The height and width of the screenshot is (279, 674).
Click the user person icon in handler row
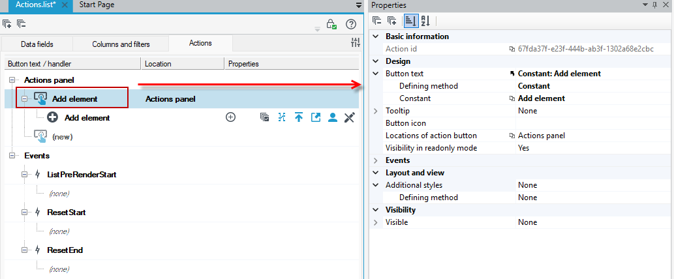point(332,117)
